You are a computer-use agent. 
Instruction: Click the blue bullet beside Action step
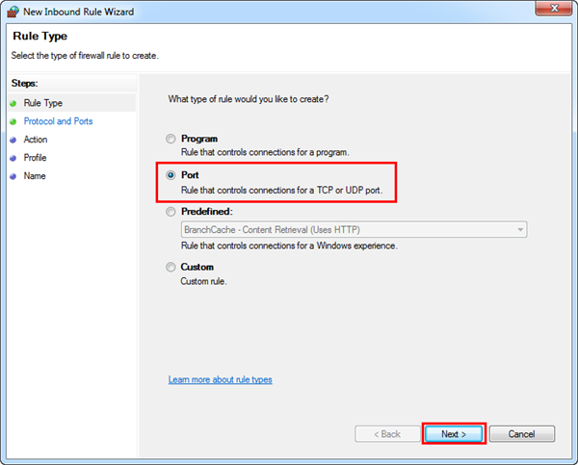tap(13, 140)
